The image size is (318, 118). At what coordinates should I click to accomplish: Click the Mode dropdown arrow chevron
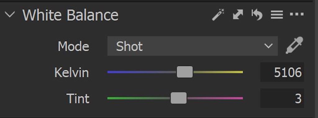(269, 46)
